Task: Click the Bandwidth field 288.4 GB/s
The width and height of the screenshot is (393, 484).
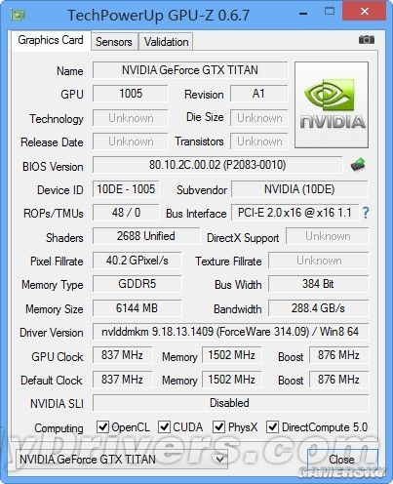Action: tap(318, 307)
